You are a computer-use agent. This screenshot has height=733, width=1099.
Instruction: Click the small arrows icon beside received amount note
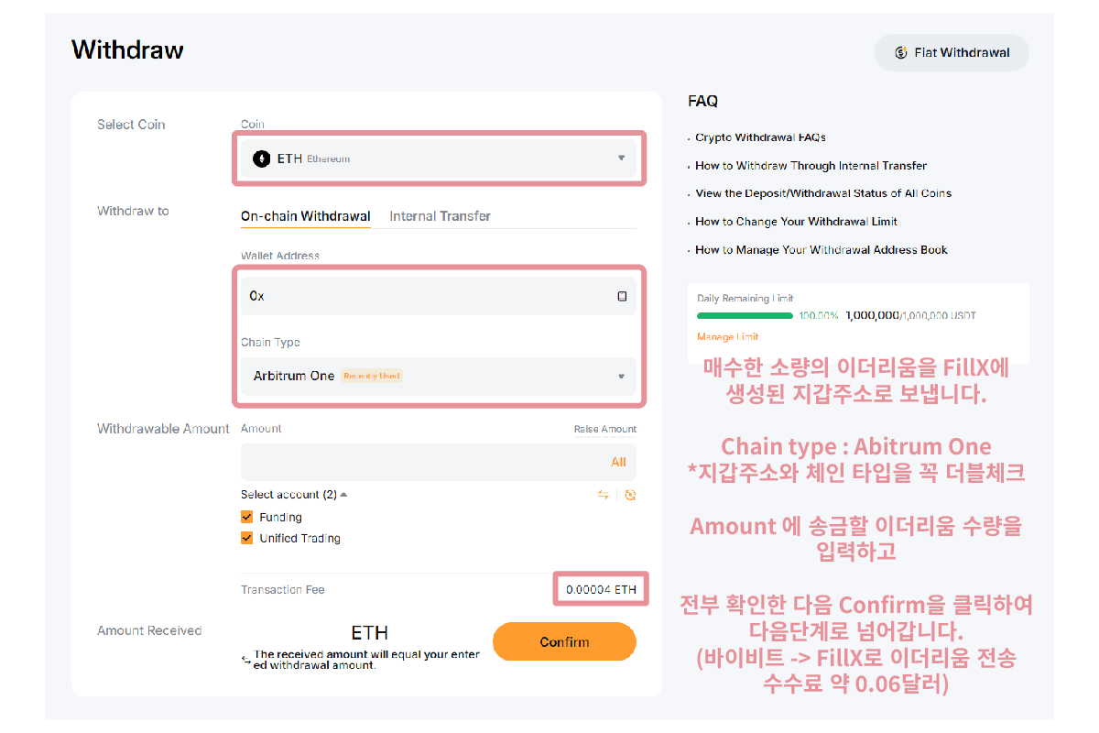click(245, 660)
